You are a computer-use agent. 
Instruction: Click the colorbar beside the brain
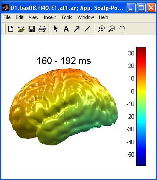[141, 106]
